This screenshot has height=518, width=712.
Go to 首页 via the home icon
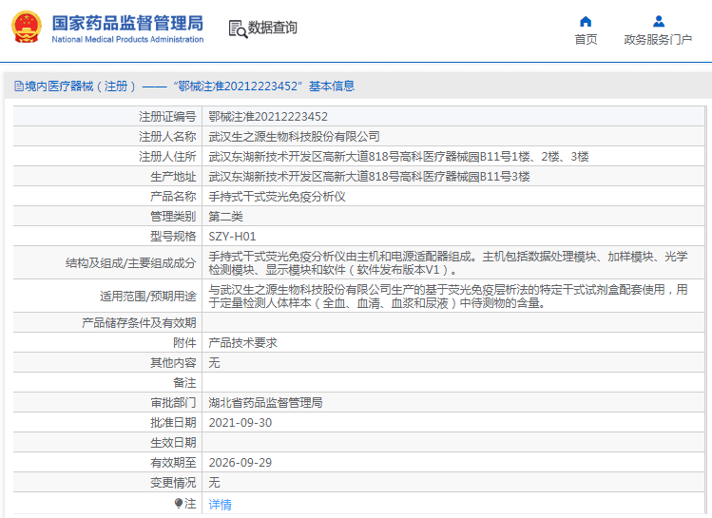[x=586, y=21]
